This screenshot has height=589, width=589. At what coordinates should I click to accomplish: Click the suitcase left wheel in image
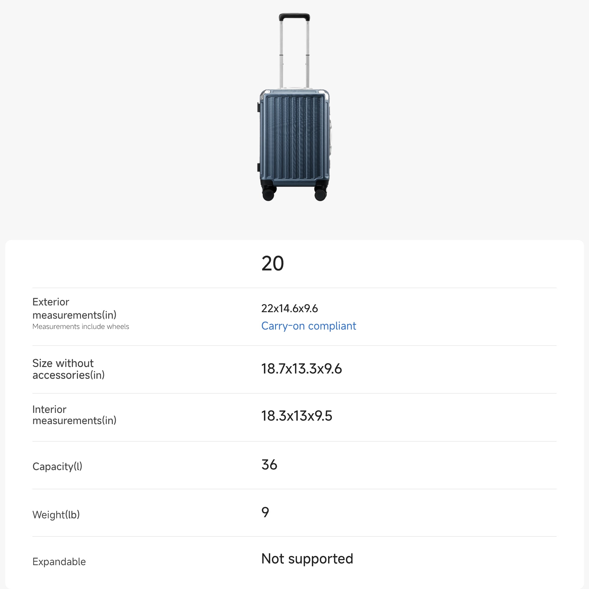269,194
